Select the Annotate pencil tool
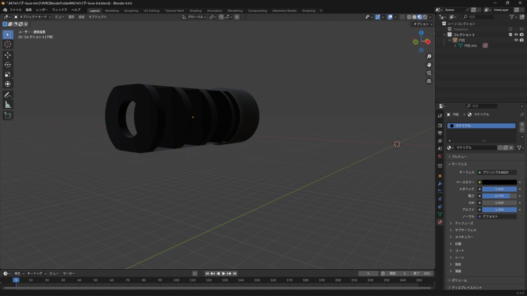The image size is (527, 296). pyautogui.click(x=8, y=95)
